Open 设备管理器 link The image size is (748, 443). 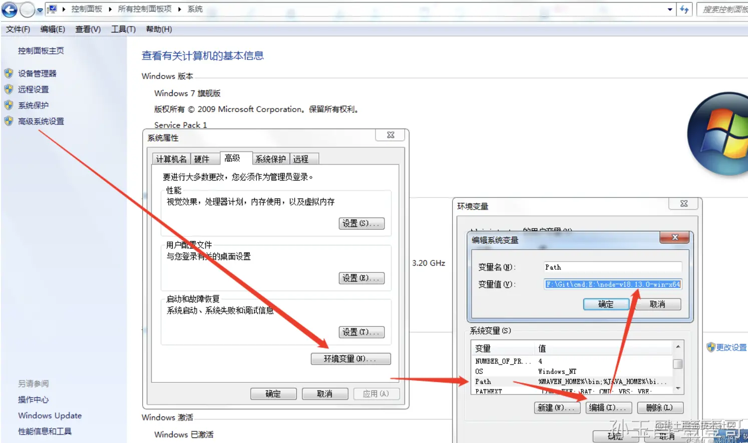pos(37,73)
